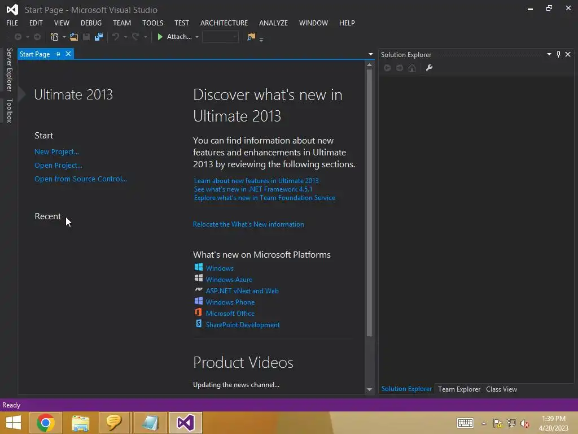Click the Undo toolbar icon

pos(116,37)
